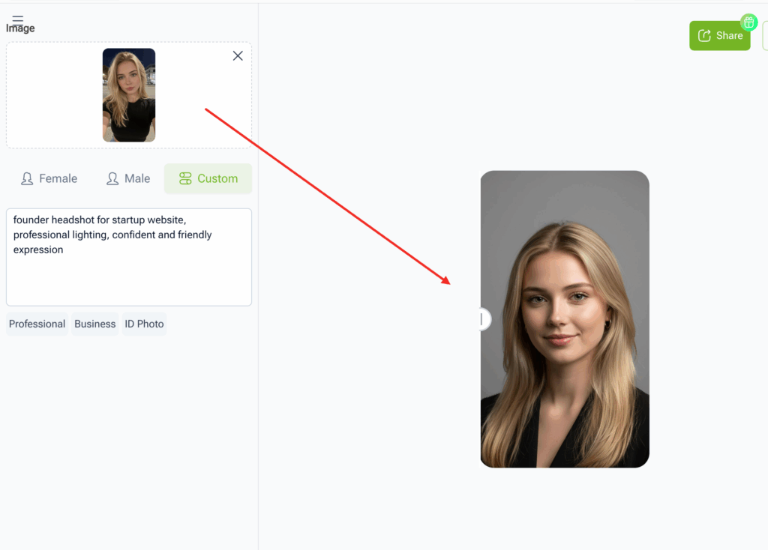Apply the Business preset tag
This screenshot has height=550, width=768.
coord(95,324)
